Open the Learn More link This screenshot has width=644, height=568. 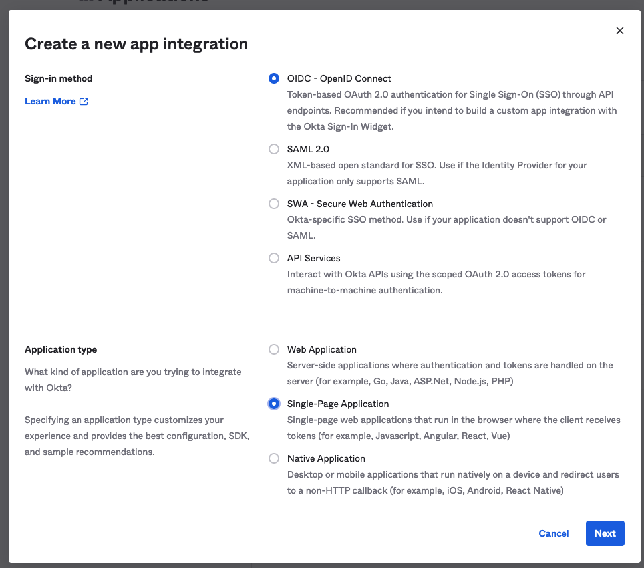tap(50, 101)
